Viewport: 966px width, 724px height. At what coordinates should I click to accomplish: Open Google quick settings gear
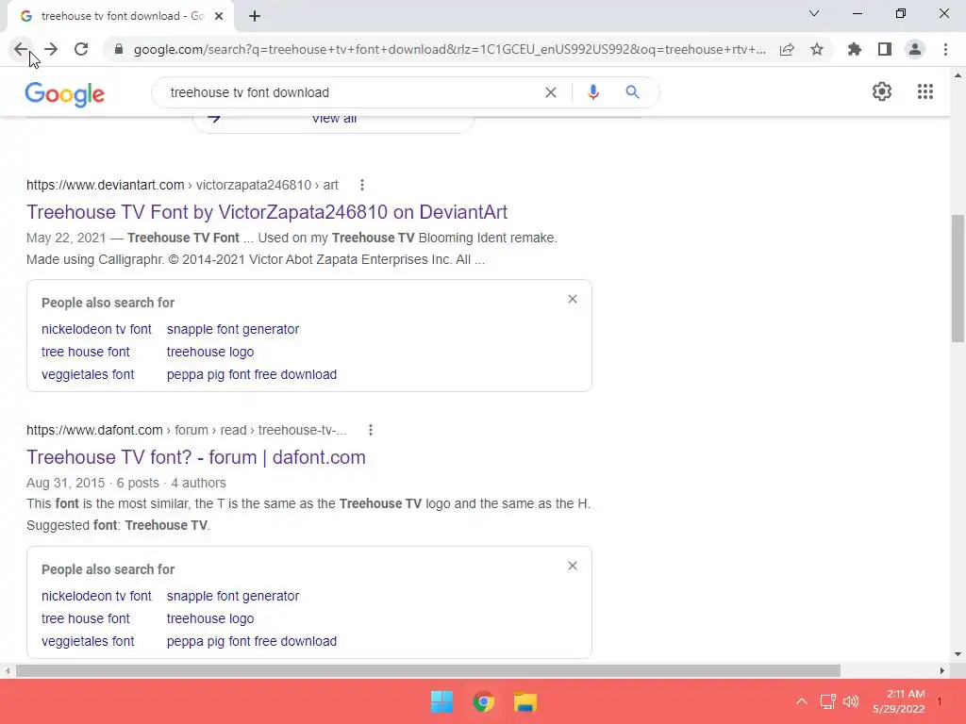tap(882, 91)
